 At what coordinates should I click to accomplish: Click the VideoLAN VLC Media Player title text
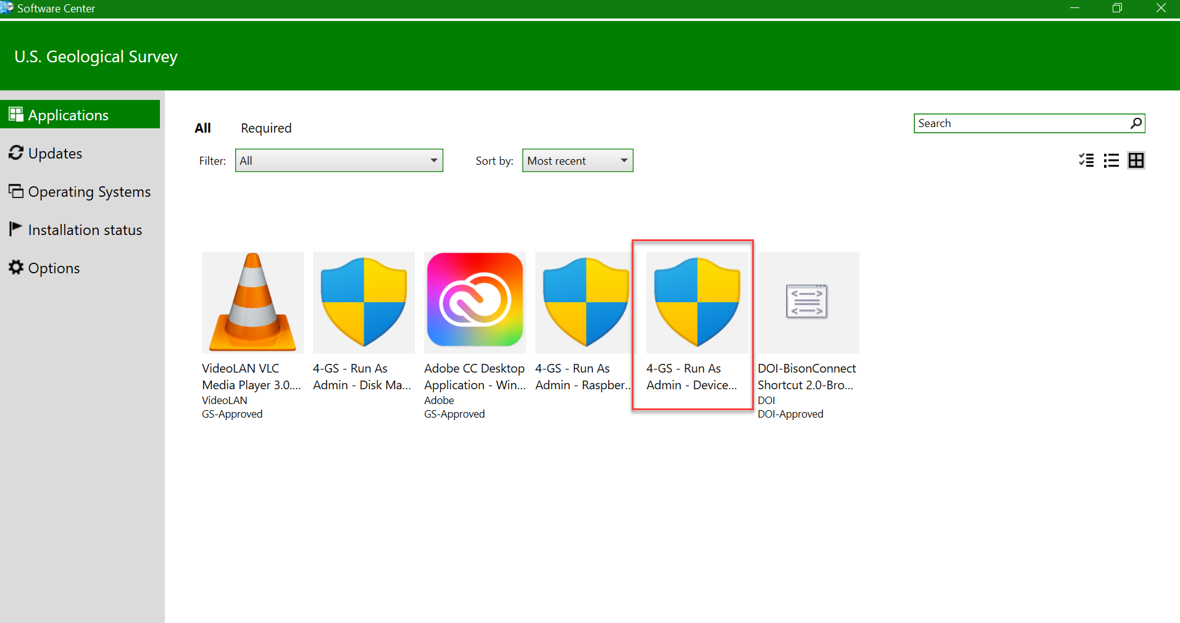tap(251, 376)
